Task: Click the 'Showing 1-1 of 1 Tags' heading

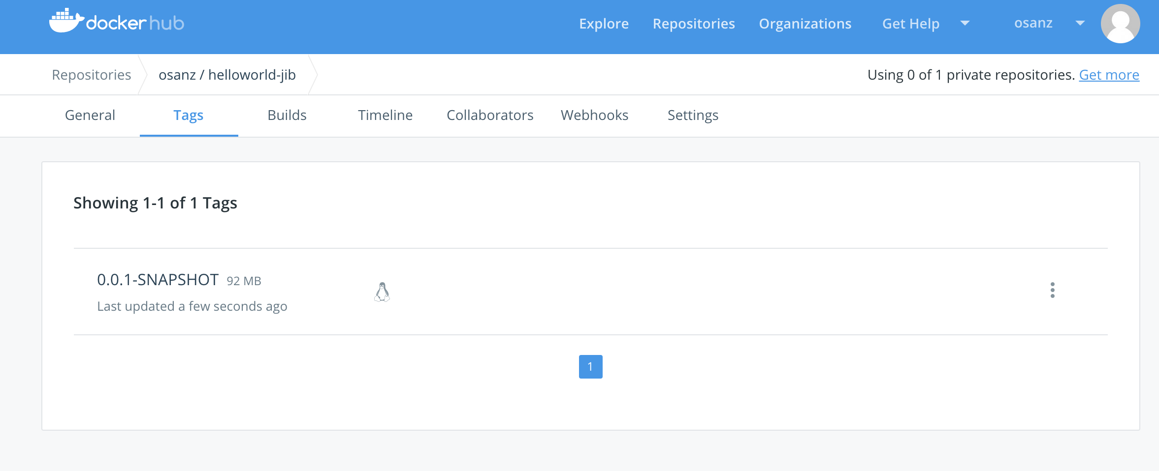Action: pyautogui.click(x=155, y=203)
